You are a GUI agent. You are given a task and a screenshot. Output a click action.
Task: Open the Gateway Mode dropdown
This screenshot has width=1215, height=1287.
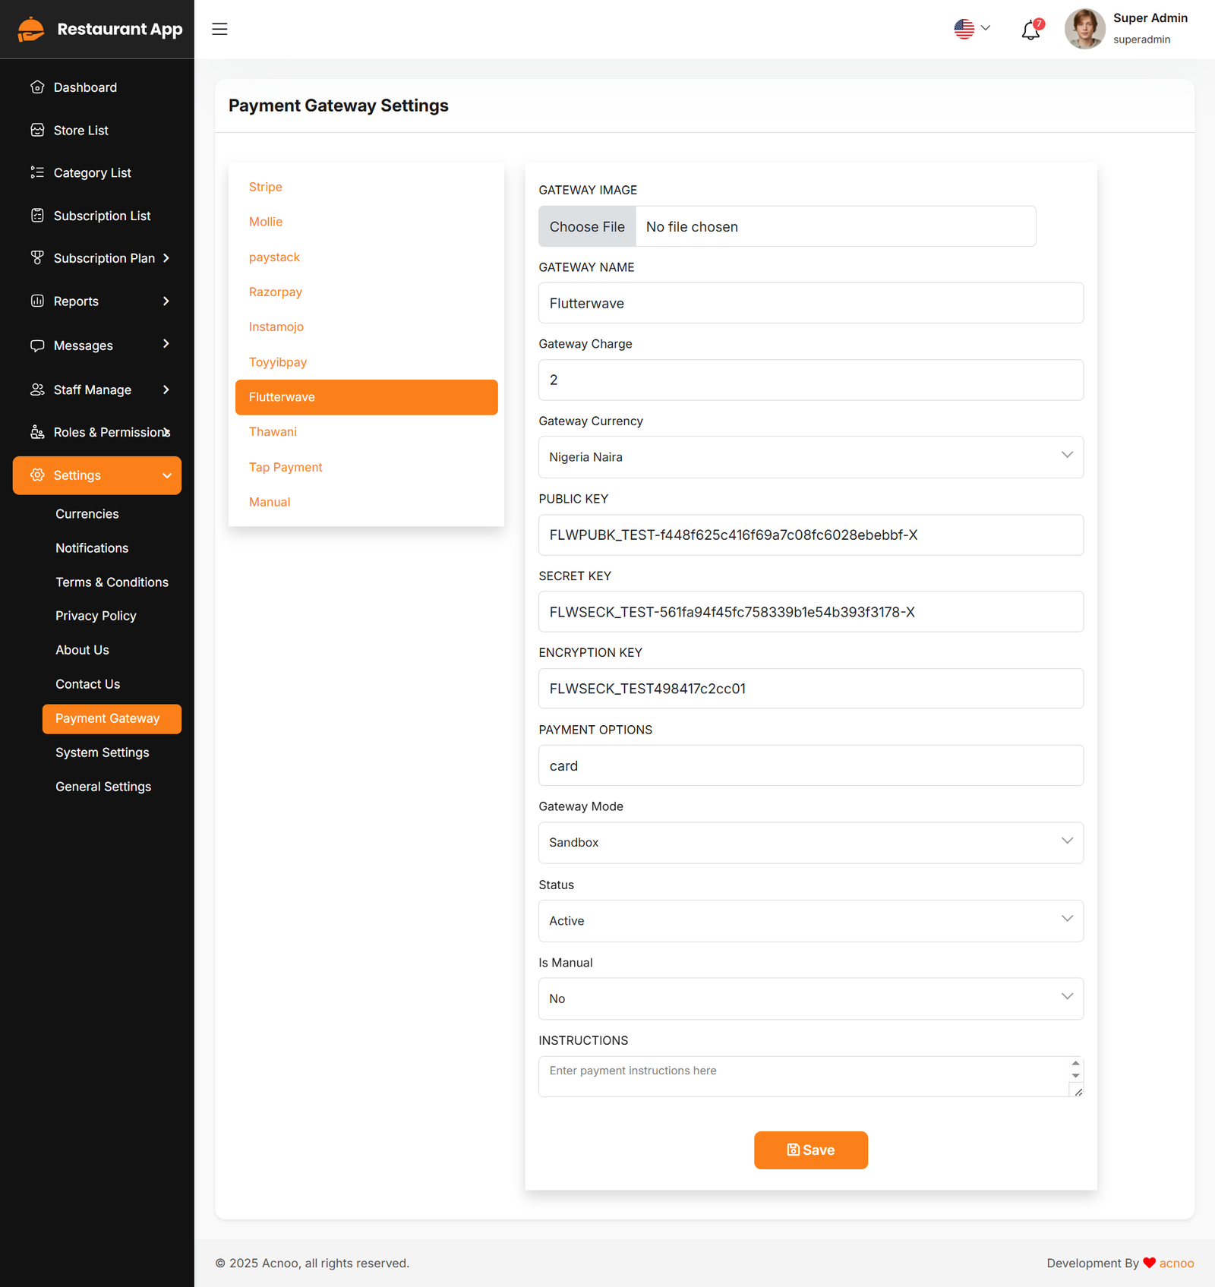810,843
